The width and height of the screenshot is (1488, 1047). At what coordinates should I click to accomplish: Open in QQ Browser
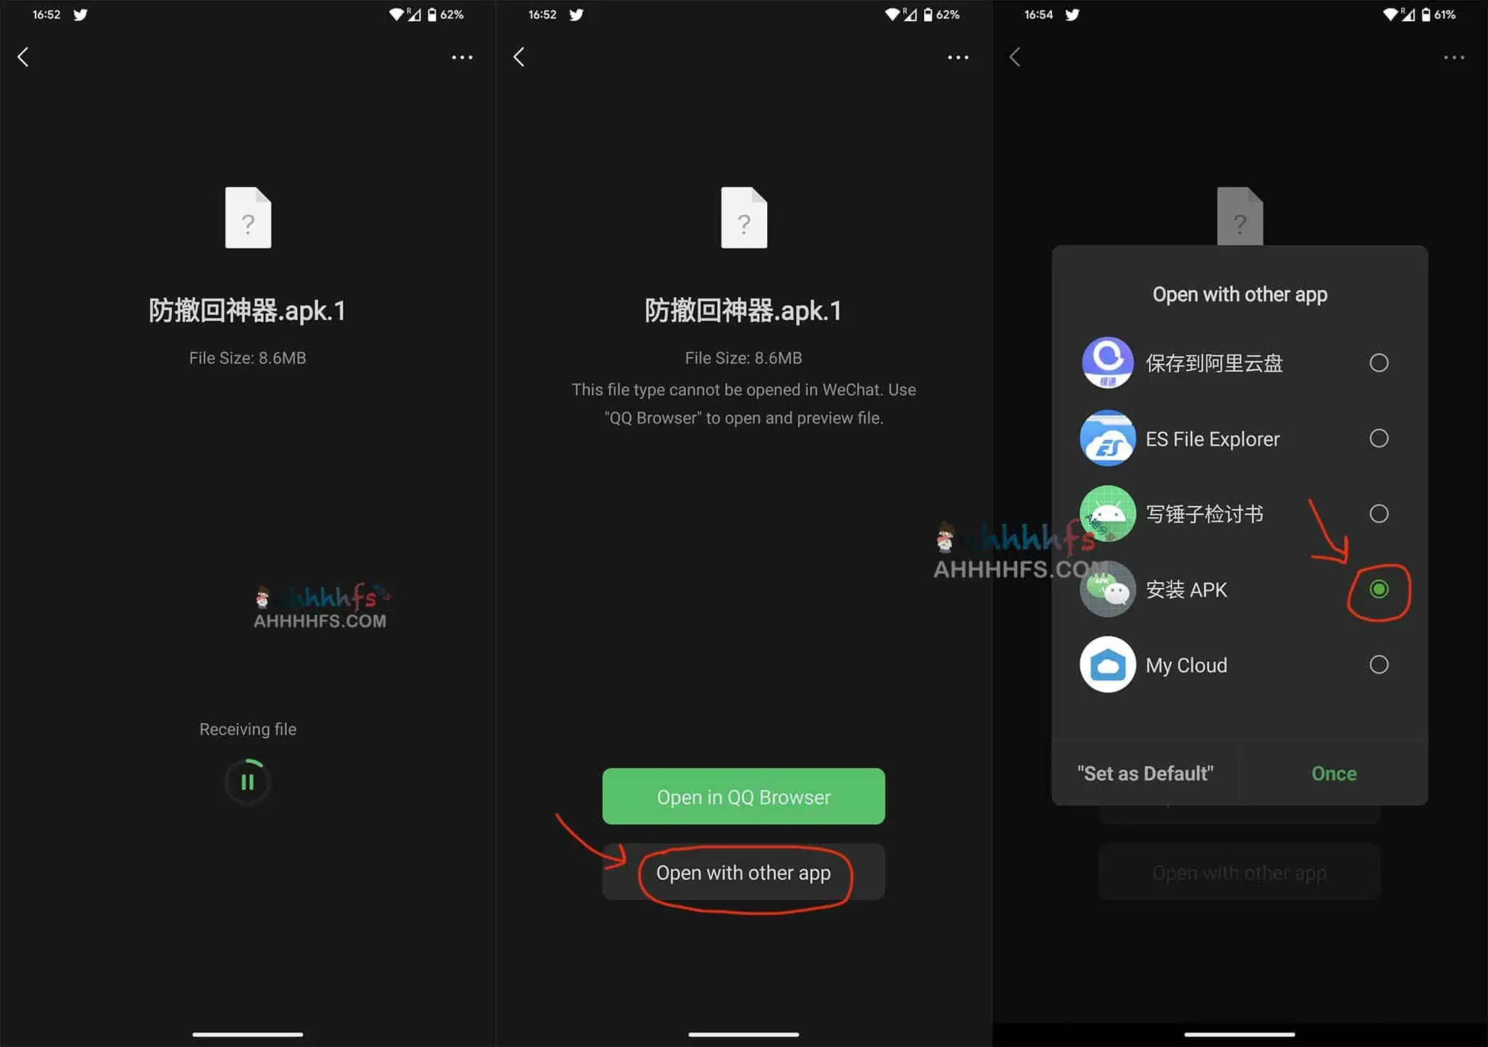[743, 796]
